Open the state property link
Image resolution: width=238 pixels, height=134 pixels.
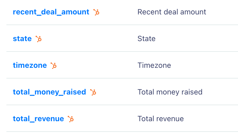tap(22, 39)
